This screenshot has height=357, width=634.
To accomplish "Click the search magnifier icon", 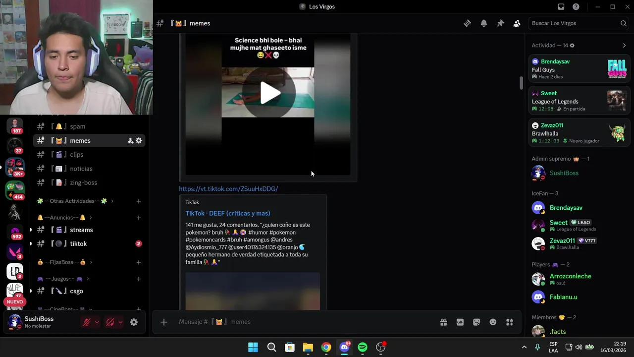I will pyautogui.click(x=624, y=23).
